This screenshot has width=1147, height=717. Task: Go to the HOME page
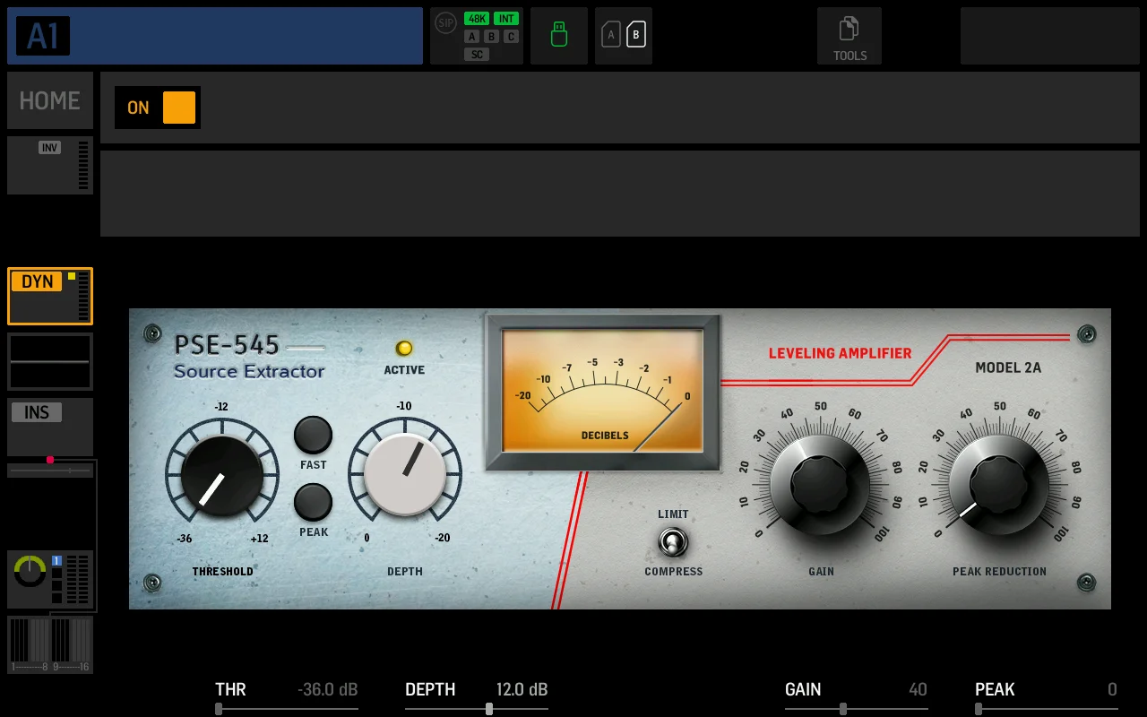pyautogui.click(x=50, y=100)
